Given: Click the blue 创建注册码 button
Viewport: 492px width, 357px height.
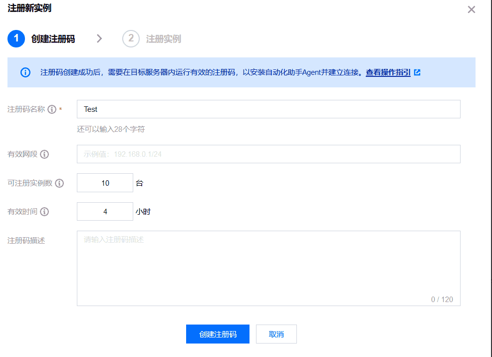Looking at the screenshot, I should click(x=218, y=334).
